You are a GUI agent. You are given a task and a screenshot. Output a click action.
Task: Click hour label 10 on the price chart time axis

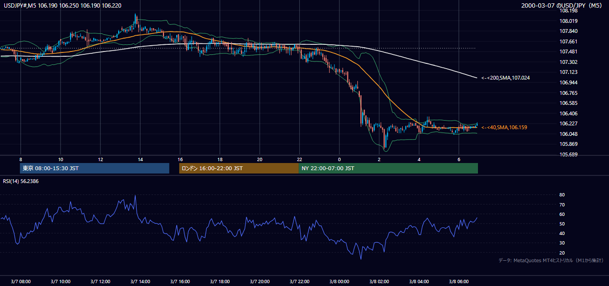pos(61,159)
